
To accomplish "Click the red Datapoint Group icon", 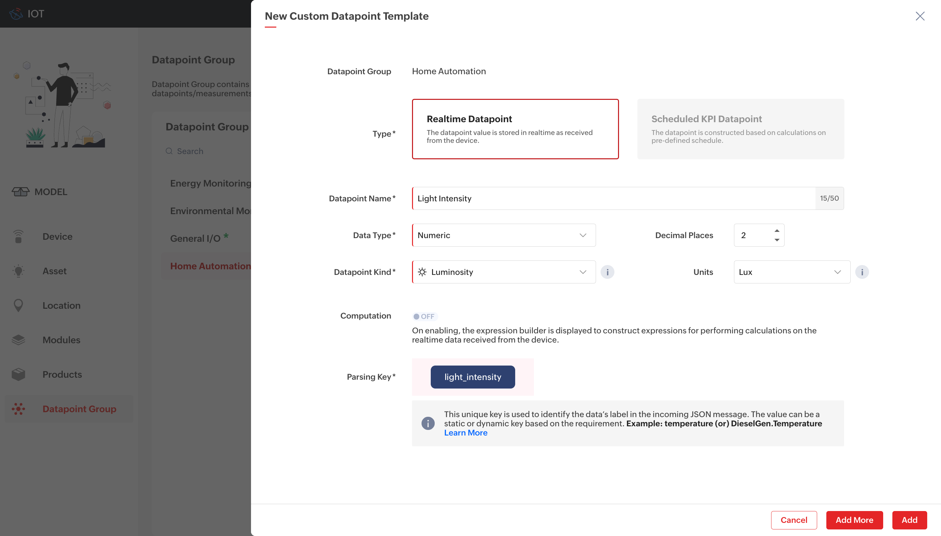I will 18,409.
